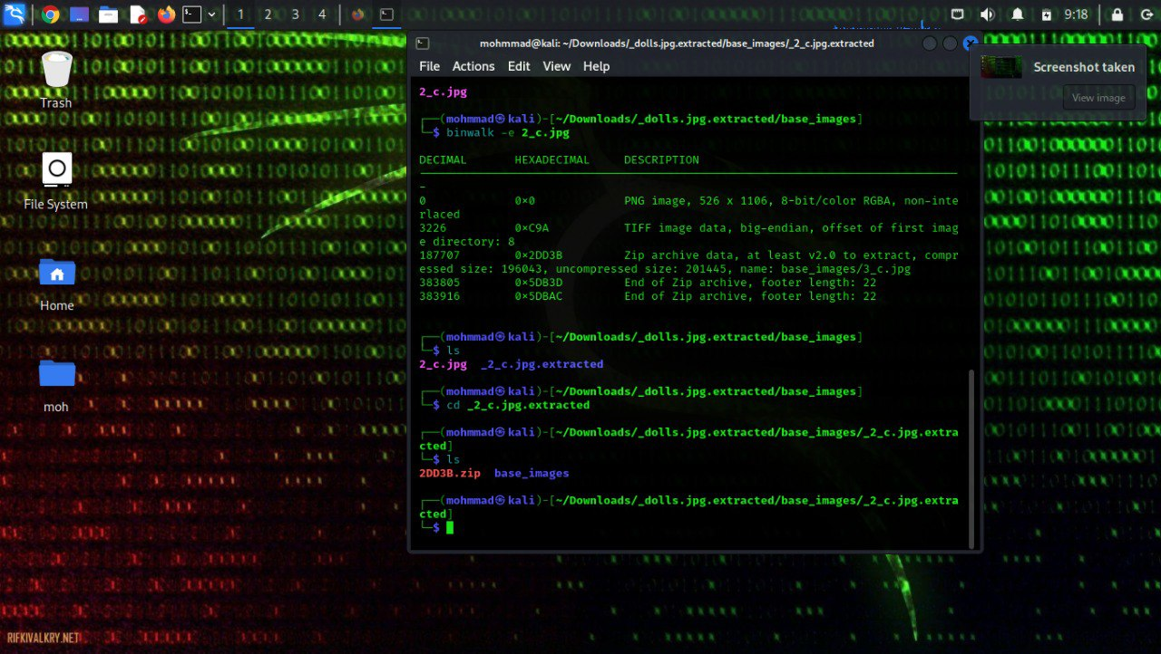The width and height of the screenshot is (1161, 654).
Task: Launch Firefox from the panel launcher
Action: pos(166,14)
